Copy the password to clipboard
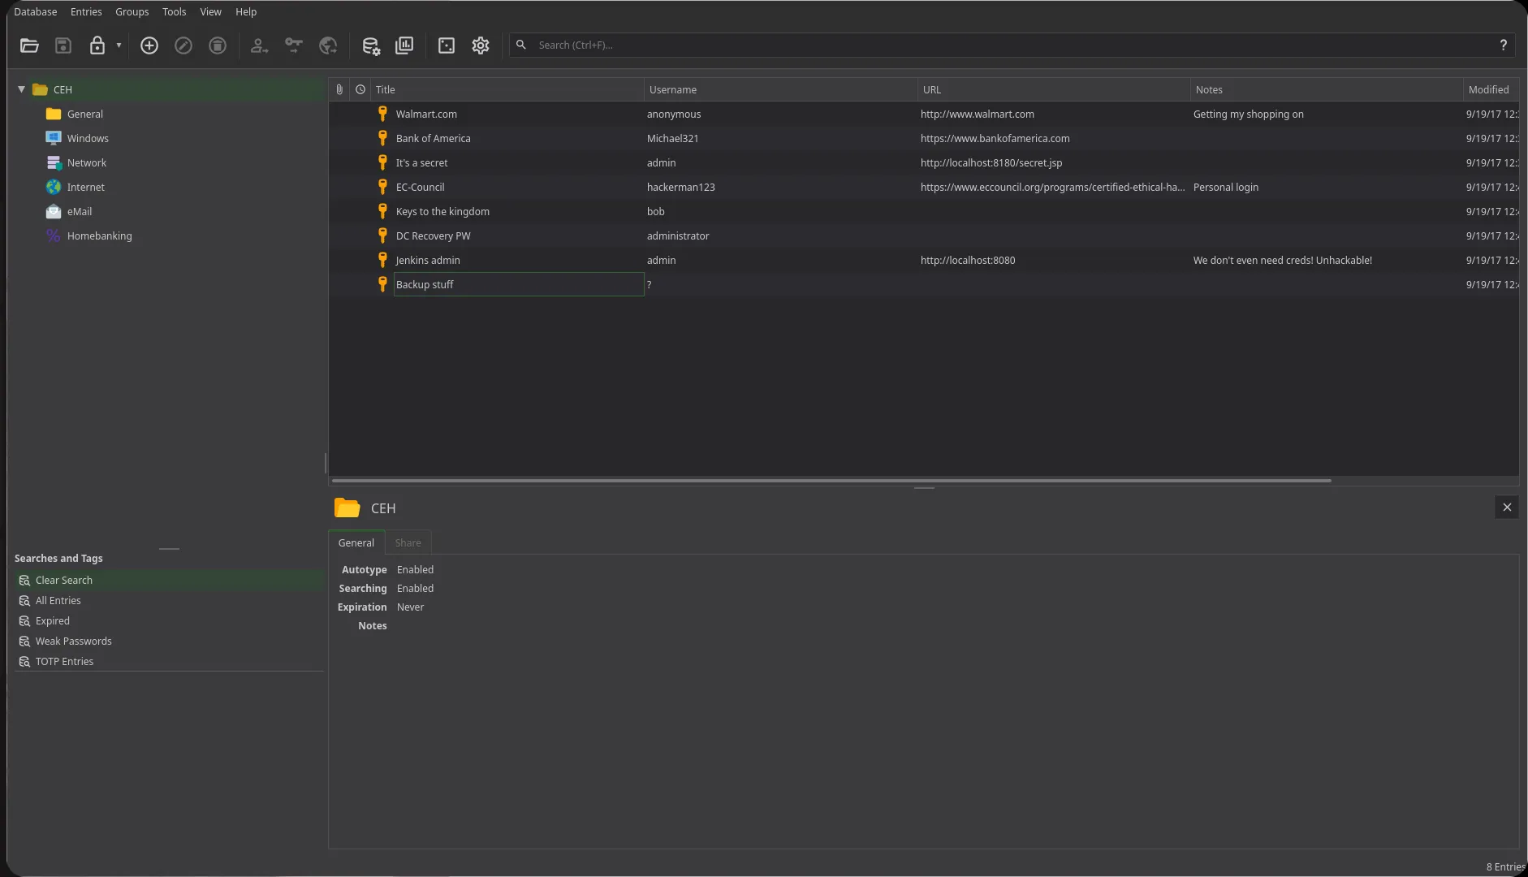 coord(294,45)
